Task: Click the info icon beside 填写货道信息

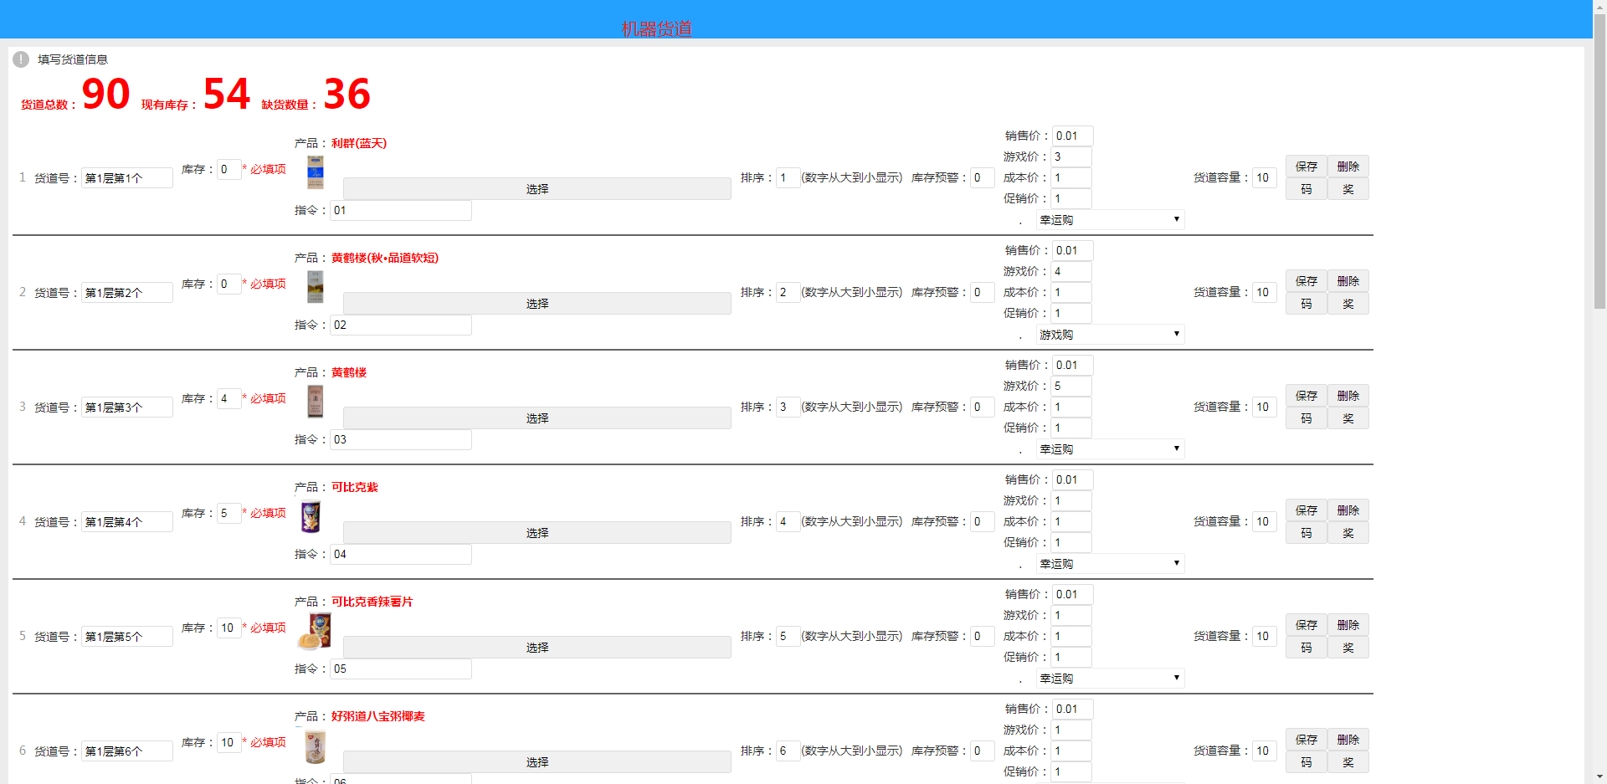Action: tap(21, 59)
